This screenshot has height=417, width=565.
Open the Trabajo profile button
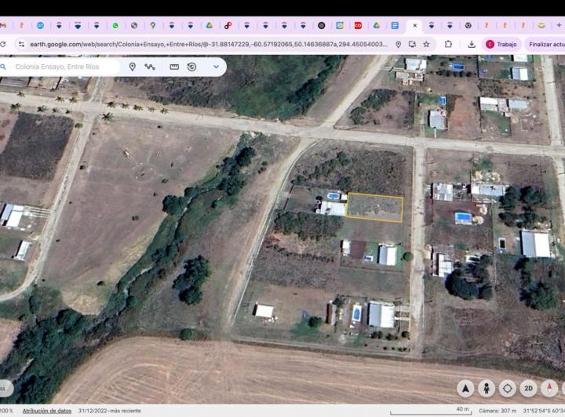[x=501, y=44]
